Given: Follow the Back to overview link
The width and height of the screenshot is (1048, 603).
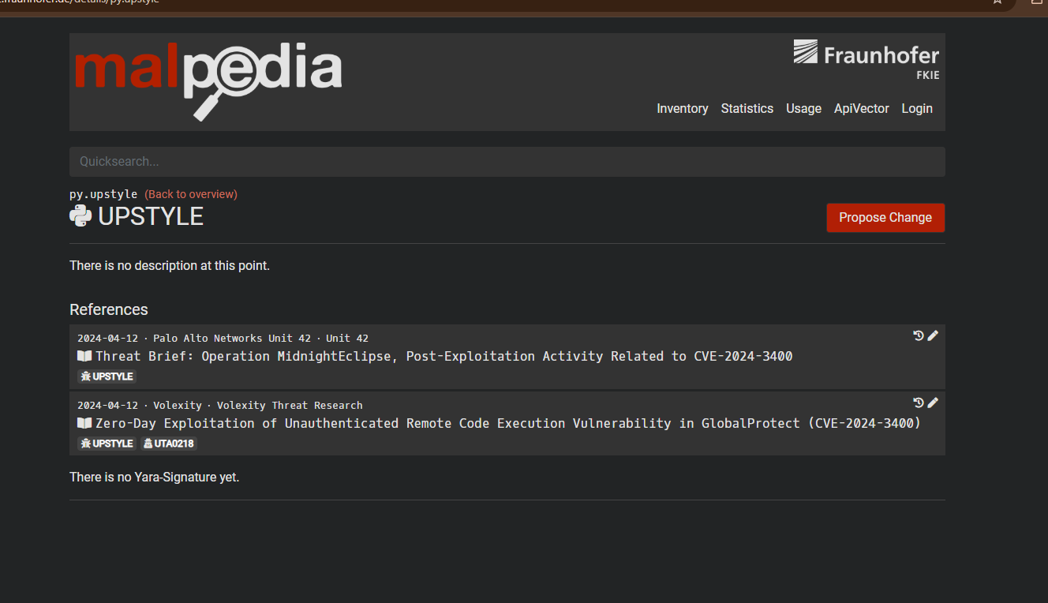Looking at the screenshot, I should click(191, 194).
